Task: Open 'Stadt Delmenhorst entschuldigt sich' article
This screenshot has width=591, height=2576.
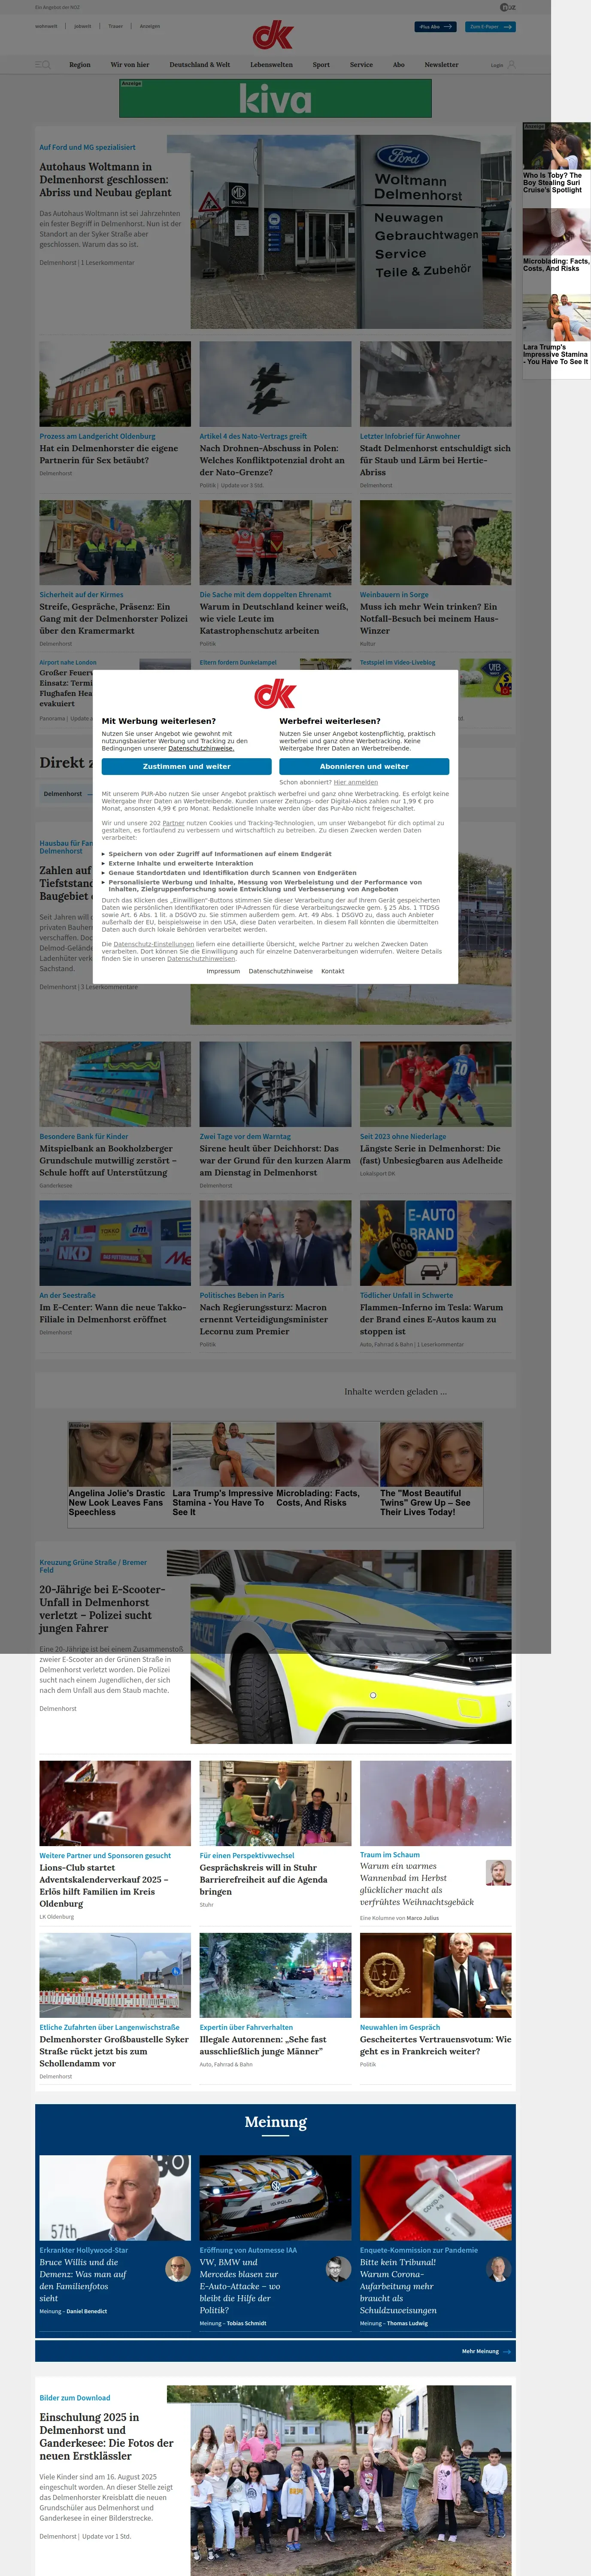Action: (435, 460)
